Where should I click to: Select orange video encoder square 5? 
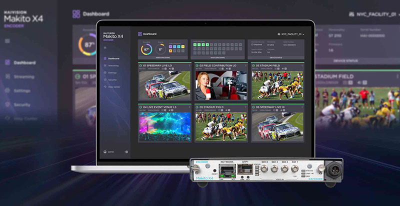pos(170,51)
